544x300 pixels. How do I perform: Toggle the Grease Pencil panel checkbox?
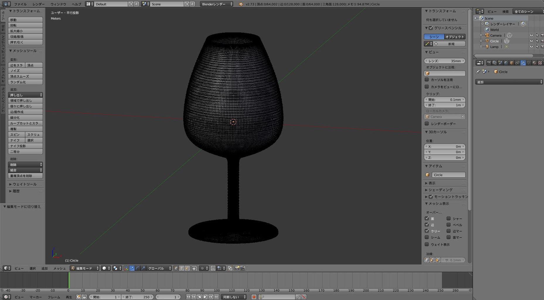tap(431, 28)
